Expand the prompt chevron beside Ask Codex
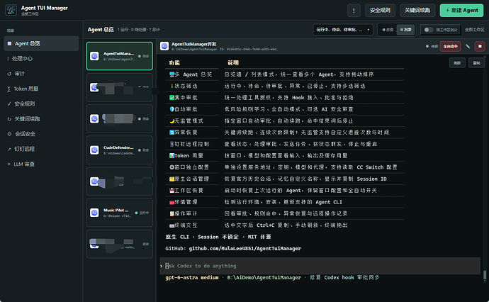Image resolution: width=489 pixels, height=302 pixels. 162,266
